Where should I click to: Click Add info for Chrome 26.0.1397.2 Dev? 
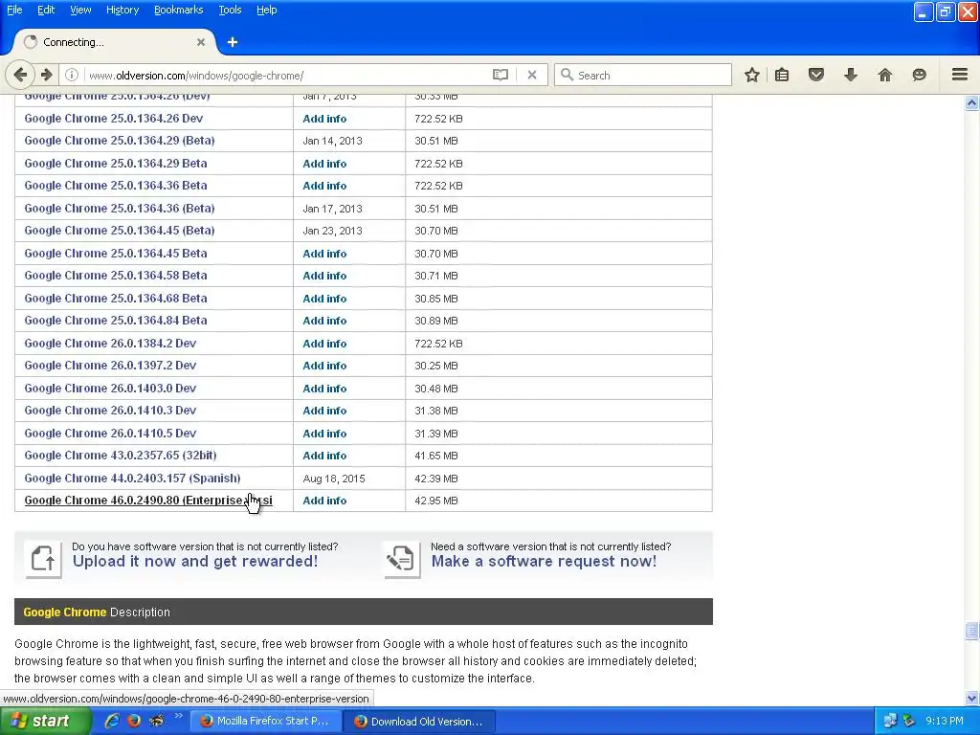324,366
